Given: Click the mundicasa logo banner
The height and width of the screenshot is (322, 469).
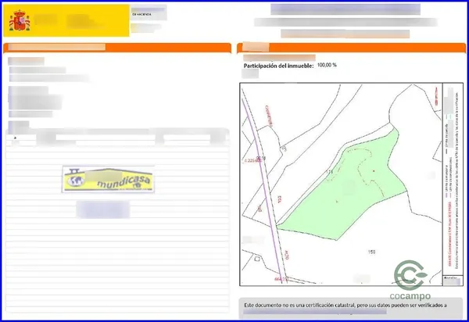Looking at the screenshot, I should pos(108,180).
